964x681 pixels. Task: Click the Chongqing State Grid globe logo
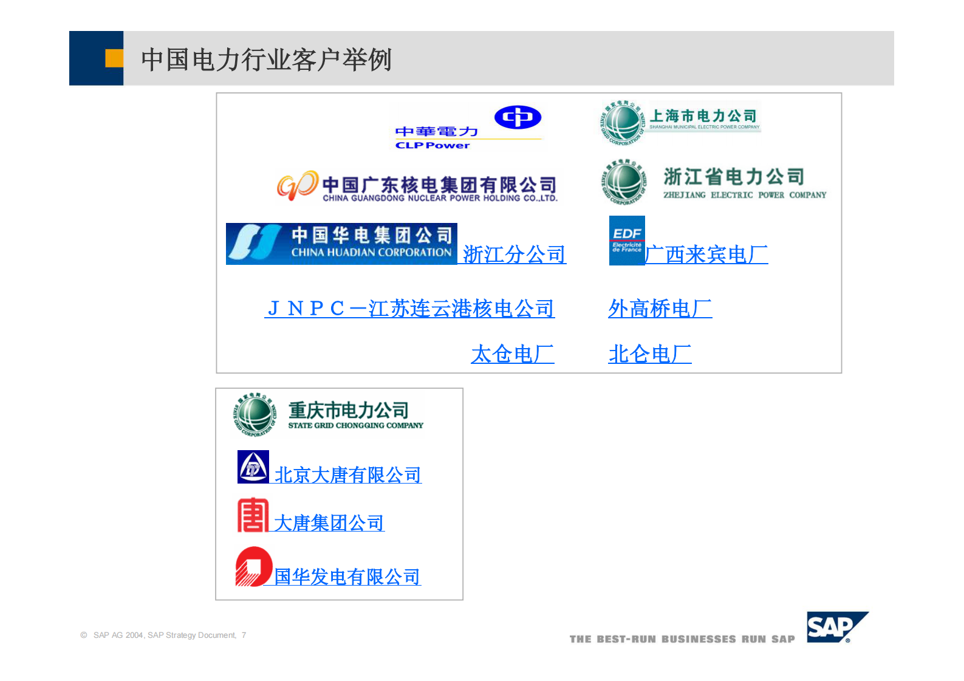pyautogui.click(x=255, y=414)
